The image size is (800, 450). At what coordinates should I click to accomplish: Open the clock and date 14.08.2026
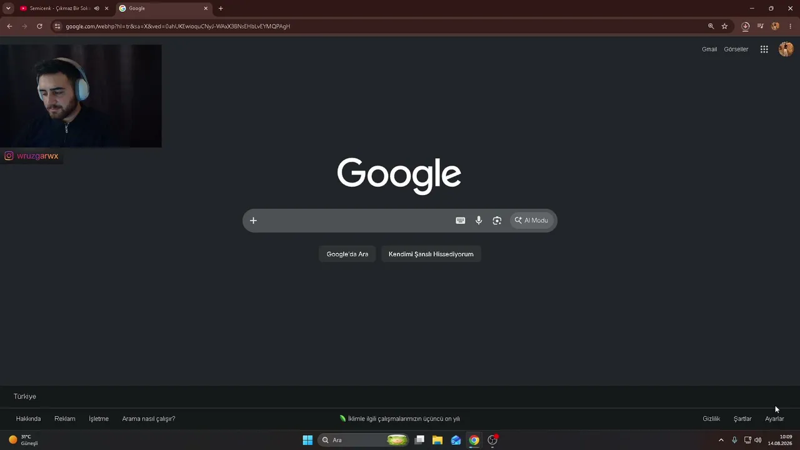pyautogui.click(x=780, y=440)
